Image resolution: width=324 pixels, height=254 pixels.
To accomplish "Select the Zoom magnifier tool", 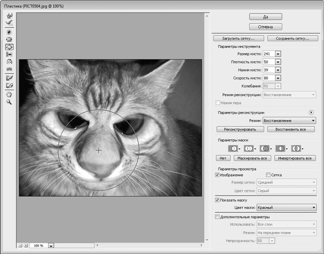I will (x=9, y=102).
